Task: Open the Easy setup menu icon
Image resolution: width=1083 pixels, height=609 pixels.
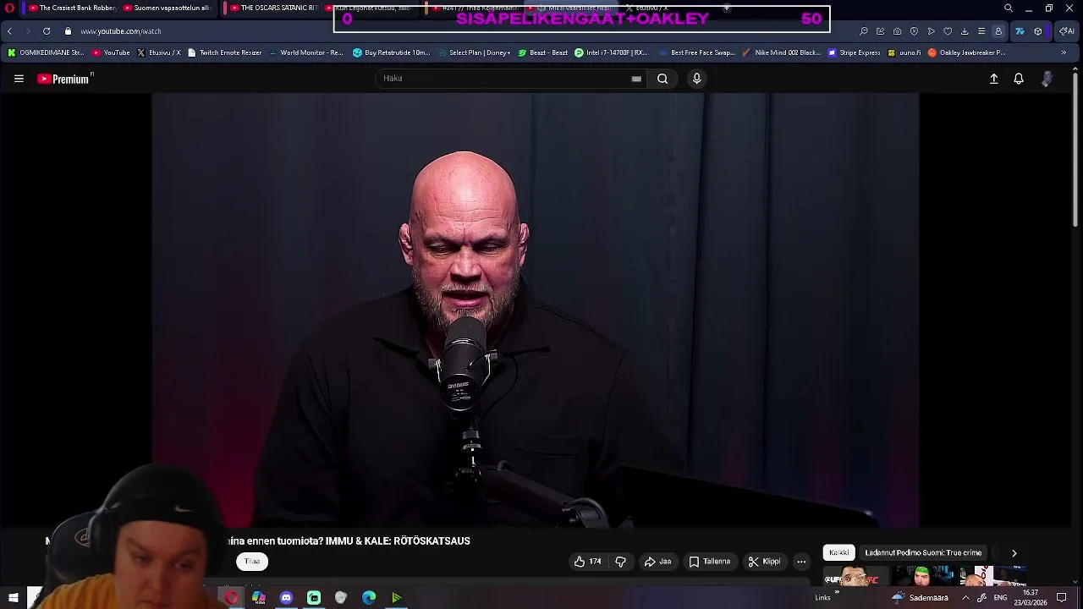Action: pyautogui.click(x=981, y=31)
